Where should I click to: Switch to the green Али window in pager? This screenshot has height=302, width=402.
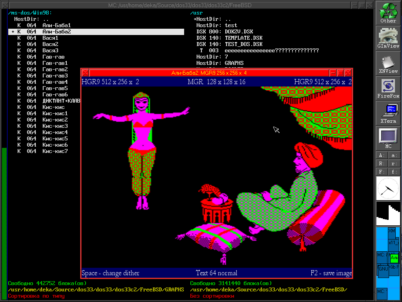(394, 258)
